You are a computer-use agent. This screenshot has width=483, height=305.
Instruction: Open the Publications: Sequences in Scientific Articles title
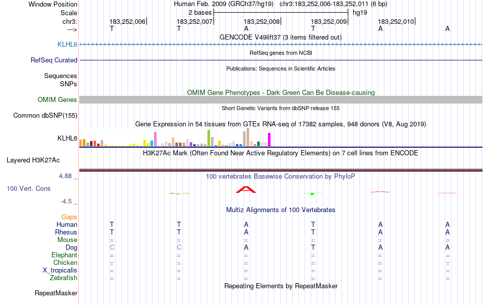coord(281,69)
